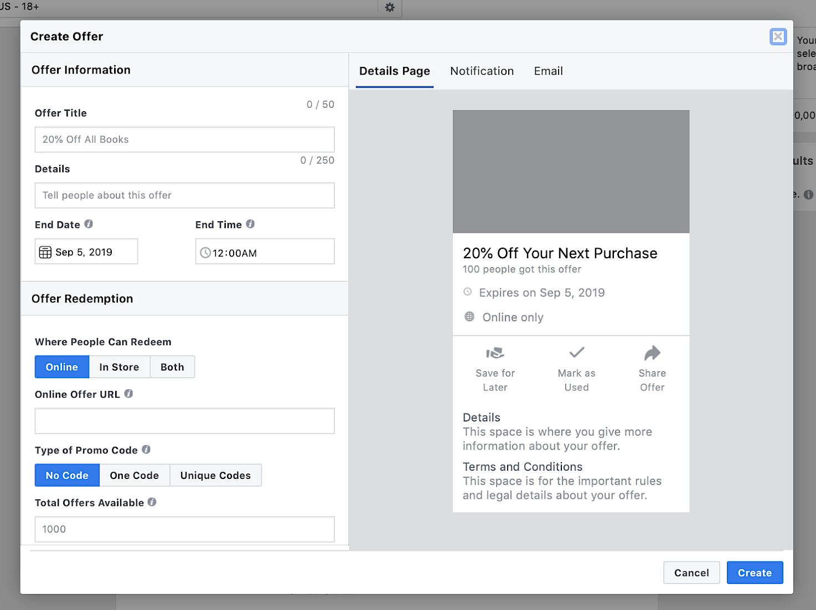Select Both redemption option
This screenshot has width=816, height=610.
(172, 367)
